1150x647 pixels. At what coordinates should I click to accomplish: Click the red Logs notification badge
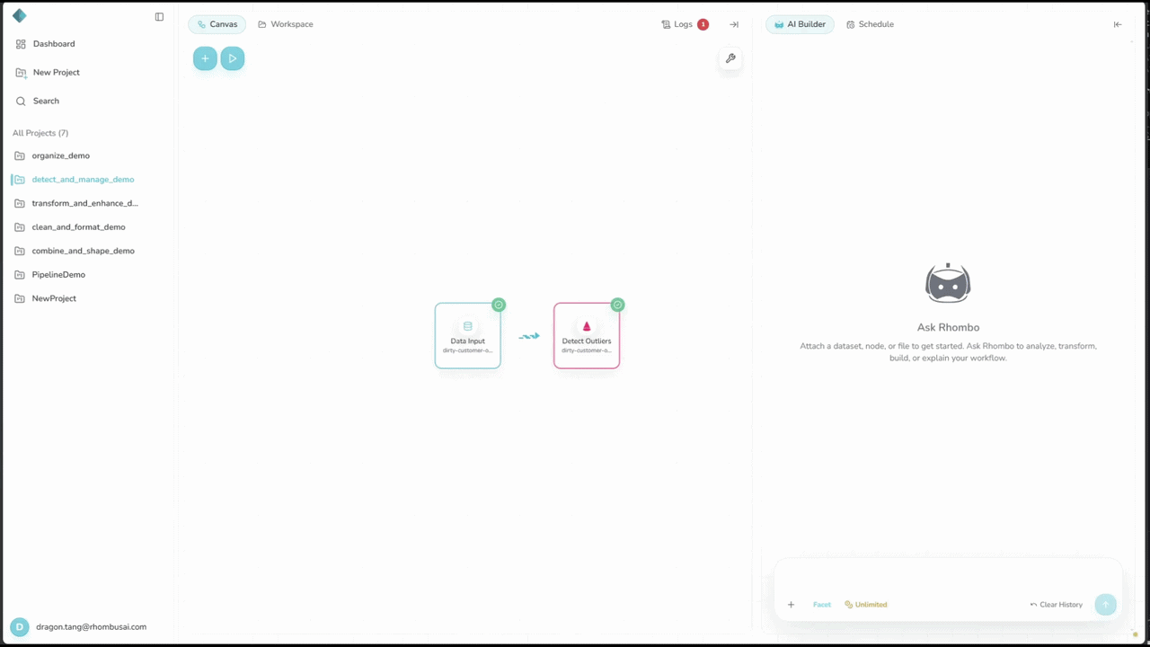point(703,24)
